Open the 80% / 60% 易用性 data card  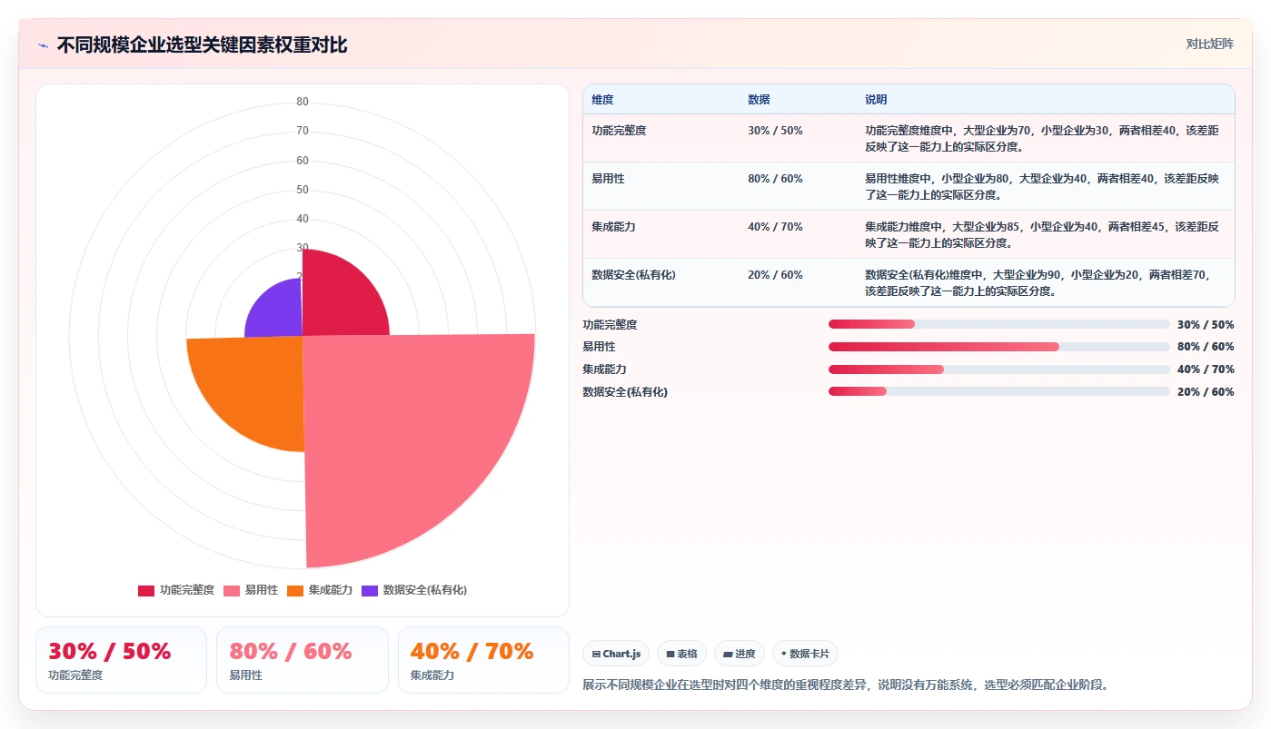[x=303, y=660]
